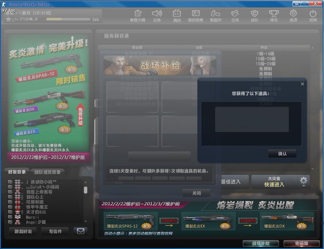Viewport: 324px width, 249px height.
Task: Open the 排名 ranking trophy icon
Action: click(x=274, y=16)
